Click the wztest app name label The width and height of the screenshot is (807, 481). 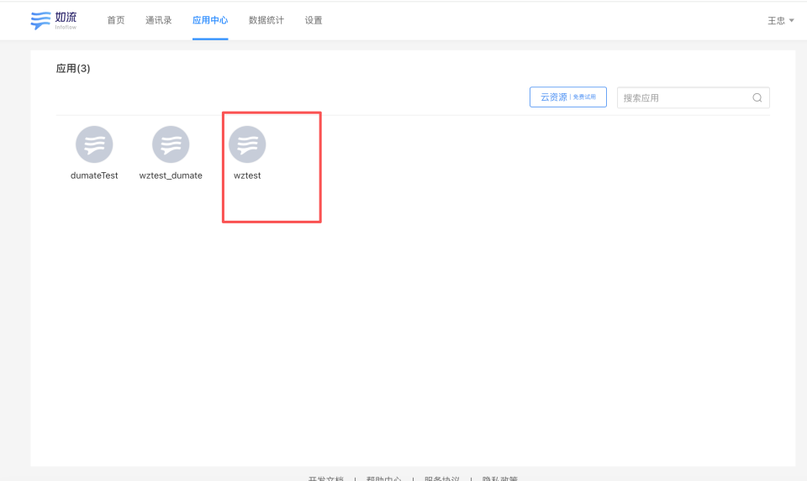(247, 176)
